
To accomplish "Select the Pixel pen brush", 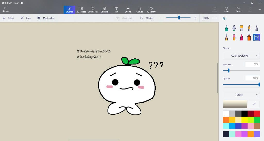I will [x=257, y=28].
